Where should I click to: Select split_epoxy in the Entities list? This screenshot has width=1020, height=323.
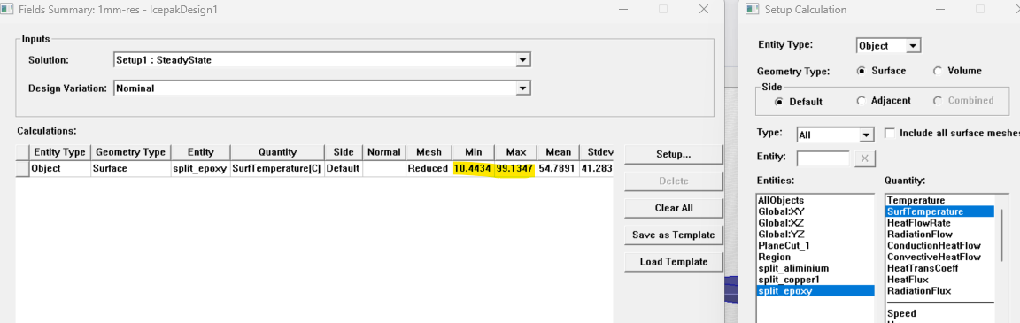(x=815, y=291)
